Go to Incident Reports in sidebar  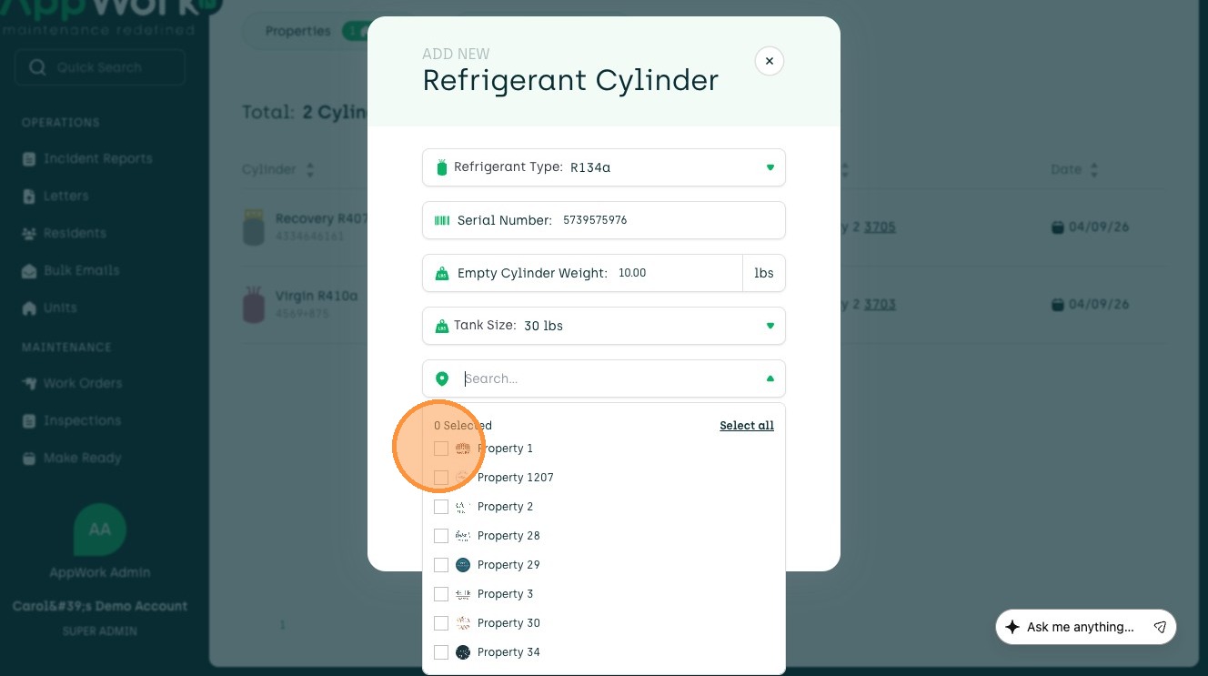(x=97, y=158)
